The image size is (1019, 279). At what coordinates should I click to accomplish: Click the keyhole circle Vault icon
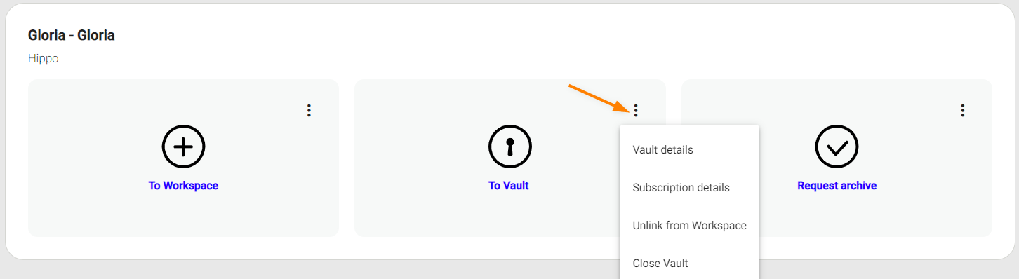[x=510, y=147]
